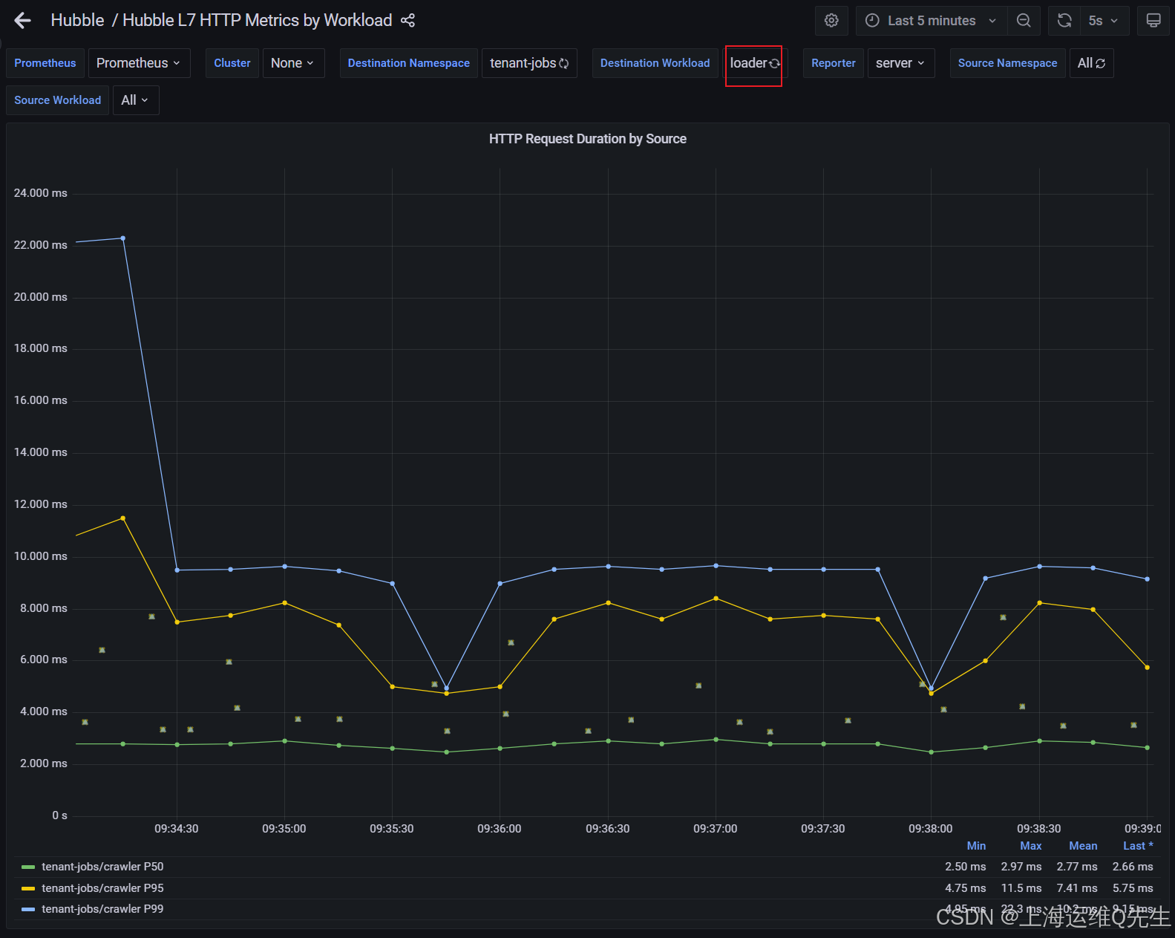Click the Source Workload variable label
This screenshot has width=1175, height=938.
58,100
